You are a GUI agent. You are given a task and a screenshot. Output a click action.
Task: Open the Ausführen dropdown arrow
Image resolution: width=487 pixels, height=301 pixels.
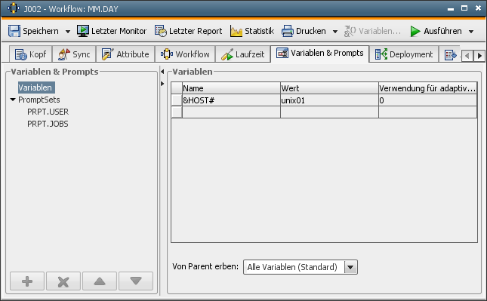pos(471,32)
